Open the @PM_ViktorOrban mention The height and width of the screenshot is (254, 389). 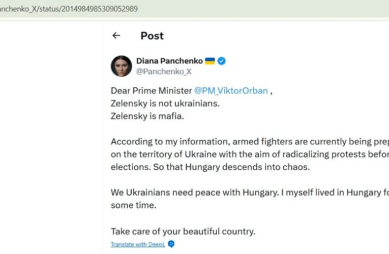click(231, 91)
